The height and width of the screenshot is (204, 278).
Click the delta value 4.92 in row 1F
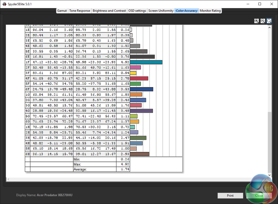[x=125, y=62]
